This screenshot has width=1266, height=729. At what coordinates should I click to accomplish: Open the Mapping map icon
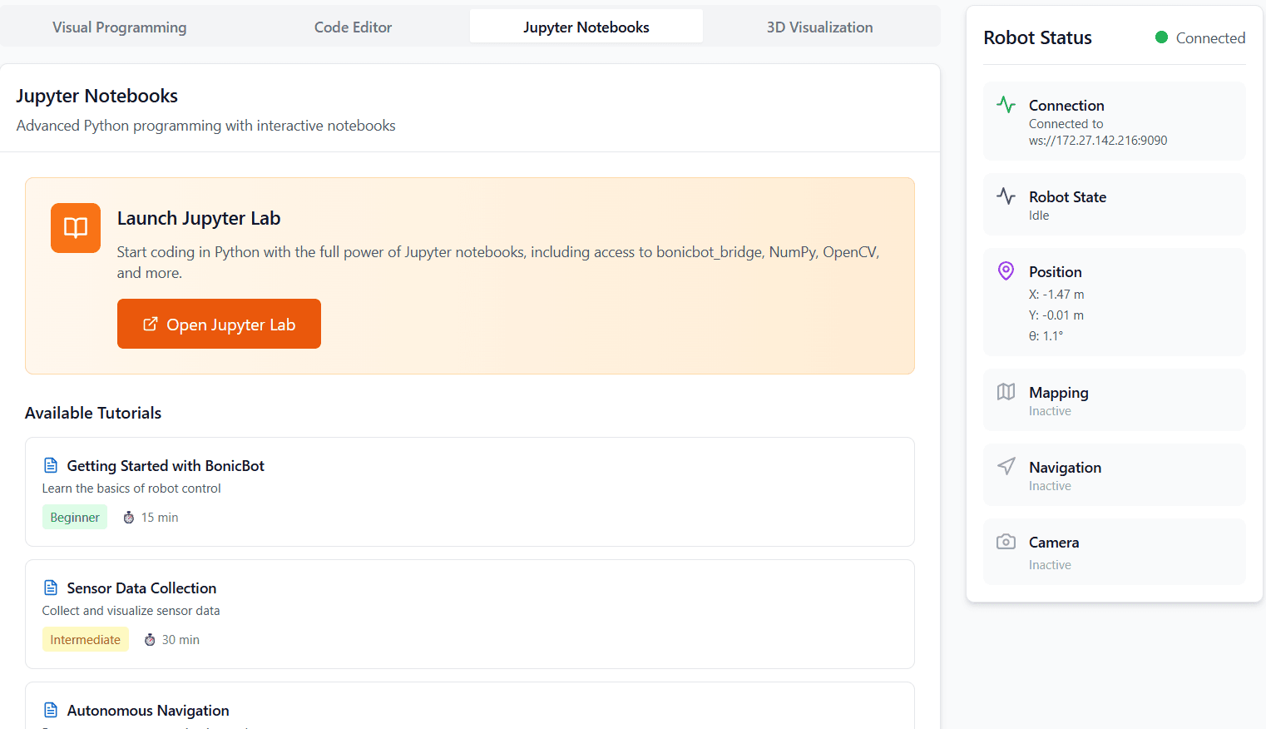[1006, 391]
